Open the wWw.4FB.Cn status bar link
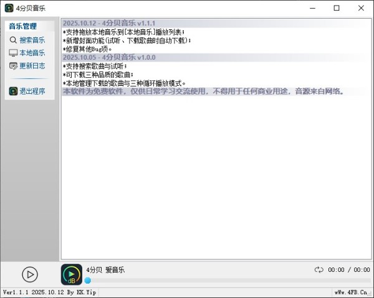 [x=351, y=292]
